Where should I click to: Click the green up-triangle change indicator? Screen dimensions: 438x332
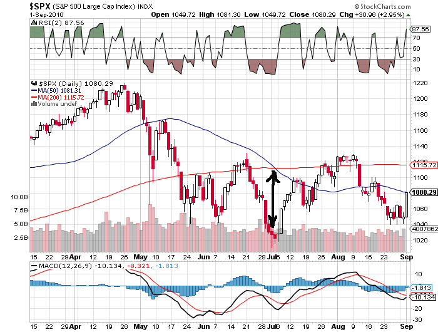coord(408,15)
